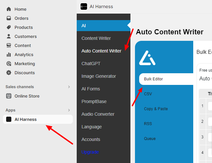Click row number 2 in table
Screen dimensions: 212x163
tap(202, 121)
